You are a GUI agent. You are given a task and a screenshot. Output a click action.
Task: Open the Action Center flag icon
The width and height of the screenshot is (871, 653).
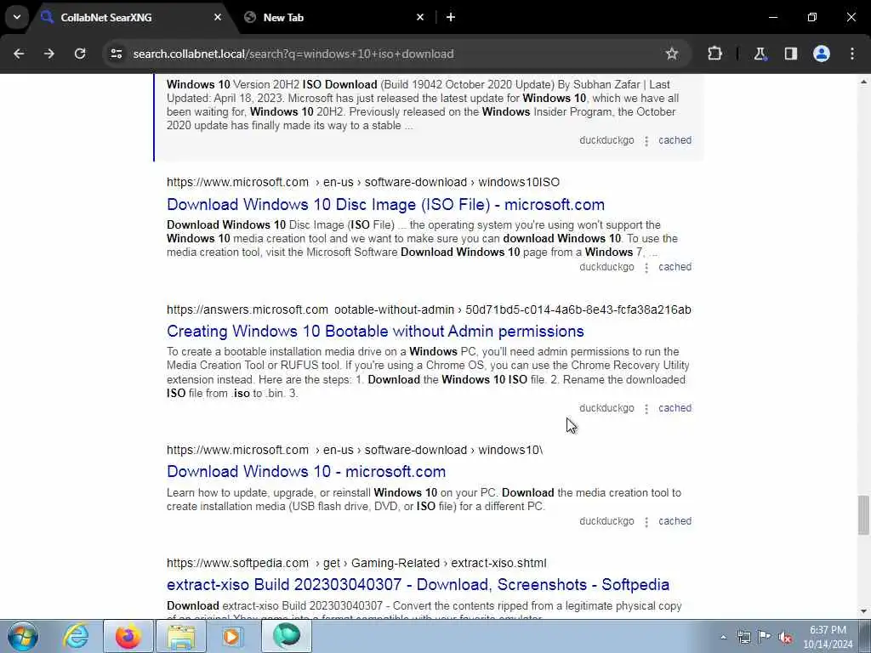pyautogui.click(x=765, y=637)
